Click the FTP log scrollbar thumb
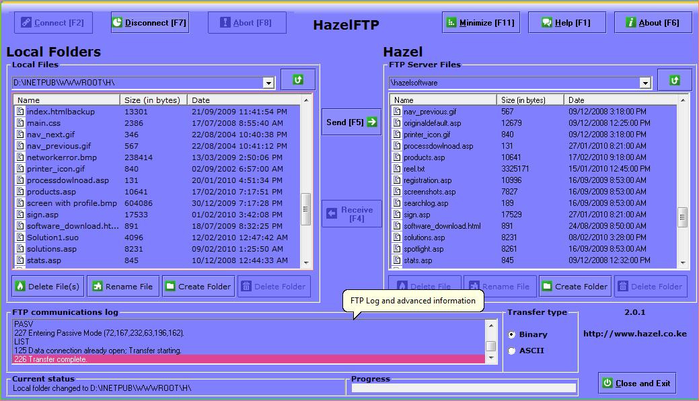699x401 pixels. 491,346
